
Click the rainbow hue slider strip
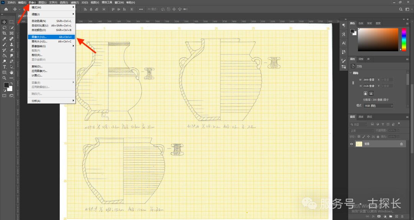pyautogui.click(x=404, y=39)
